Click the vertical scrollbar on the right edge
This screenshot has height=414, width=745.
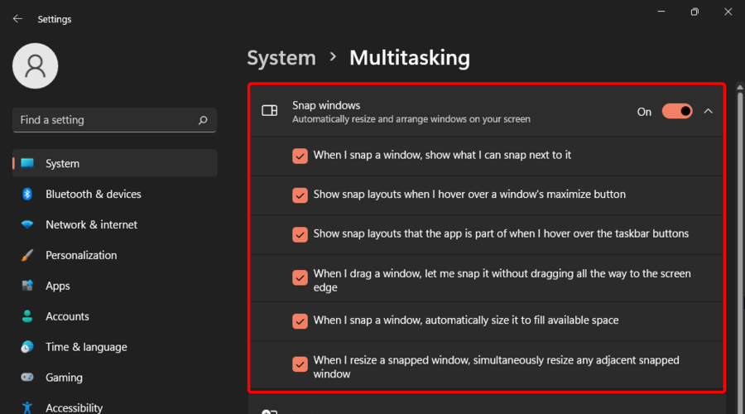coord(740,248)
